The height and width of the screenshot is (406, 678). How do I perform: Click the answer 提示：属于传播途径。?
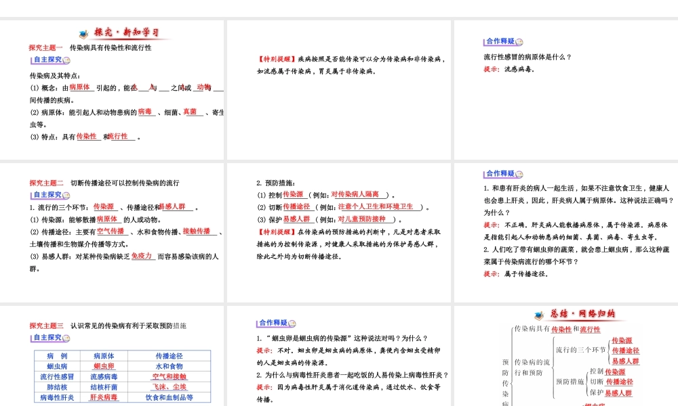[x=516, y=274]
